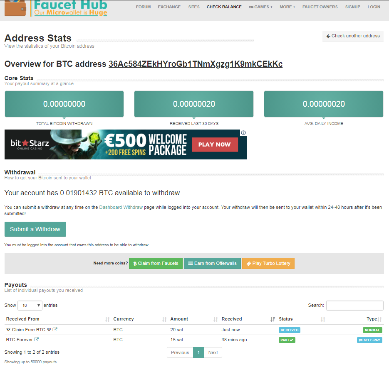Click SIGNUP in the top navigation

(x=352, y=7)
